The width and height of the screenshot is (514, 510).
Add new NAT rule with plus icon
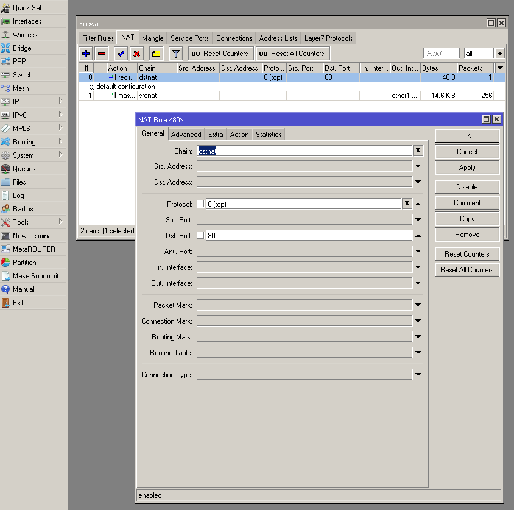pyautogui.click(x=86, y=54)
